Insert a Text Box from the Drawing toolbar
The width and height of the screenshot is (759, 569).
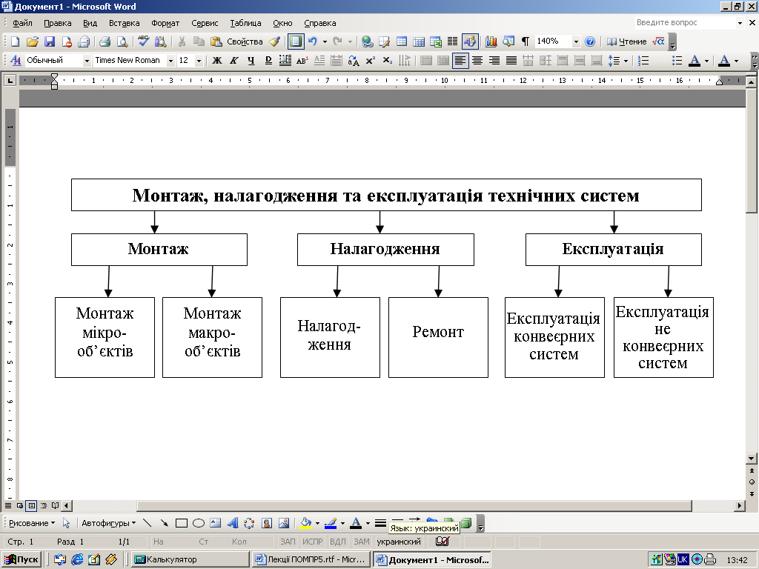tap(216, 523)
